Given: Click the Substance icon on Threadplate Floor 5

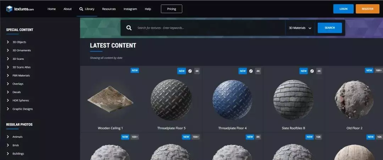Looking at the screenshot, I should tap(190, 71).
